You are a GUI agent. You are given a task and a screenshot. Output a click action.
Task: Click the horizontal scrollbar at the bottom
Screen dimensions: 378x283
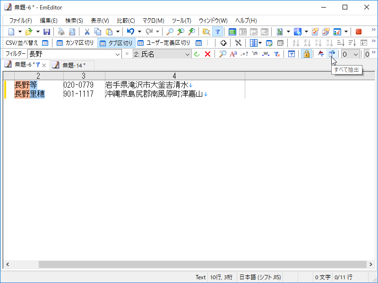189,265
